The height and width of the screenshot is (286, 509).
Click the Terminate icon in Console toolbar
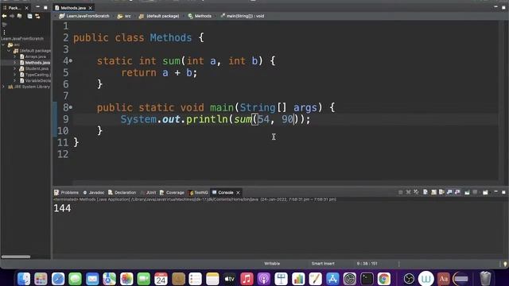coord(401,192)
